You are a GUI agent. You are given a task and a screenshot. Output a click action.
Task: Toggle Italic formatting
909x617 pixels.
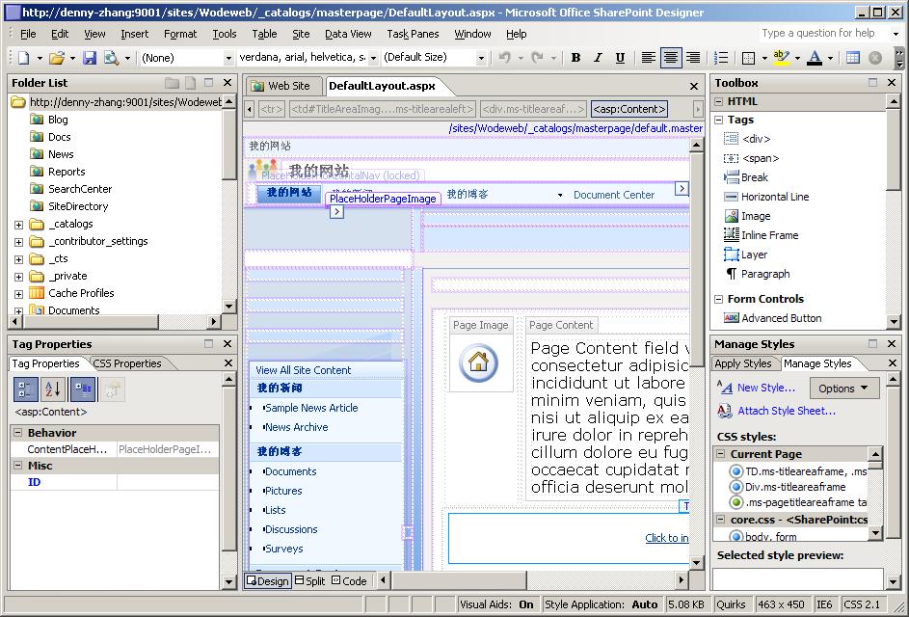click(x=598, y=58)
